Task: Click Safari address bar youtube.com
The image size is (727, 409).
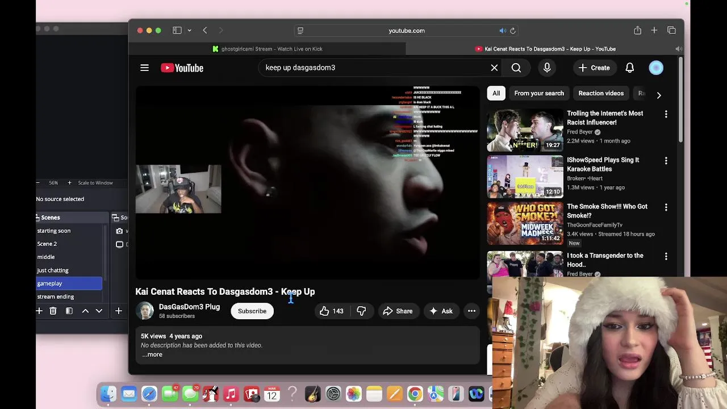Action: 407,31
